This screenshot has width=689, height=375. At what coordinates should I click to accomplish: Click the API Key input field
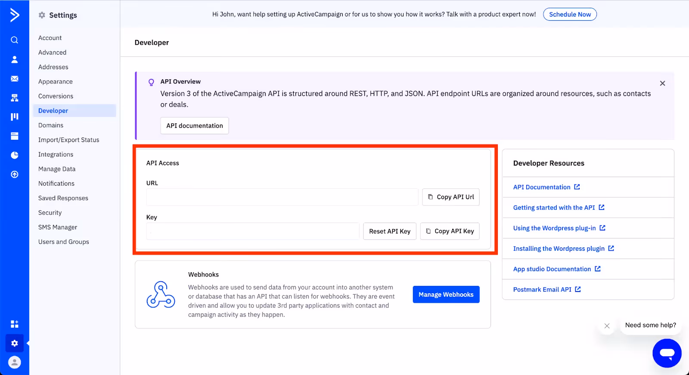pyautogui.click(x=253, y=231)
